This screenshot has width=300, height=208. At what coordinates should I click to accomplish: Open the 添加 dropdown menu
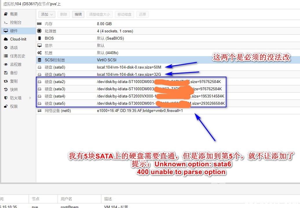(x=47, y=14)
